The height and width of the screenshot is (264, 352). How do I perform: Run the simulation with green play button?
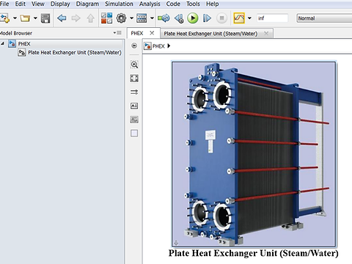pos(193,18)
